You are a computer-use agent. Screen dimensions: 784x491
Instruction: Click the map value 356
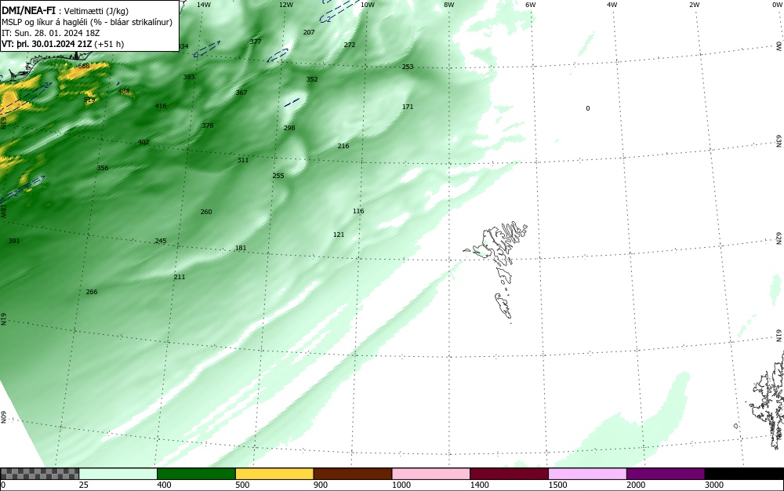point(103,168)
